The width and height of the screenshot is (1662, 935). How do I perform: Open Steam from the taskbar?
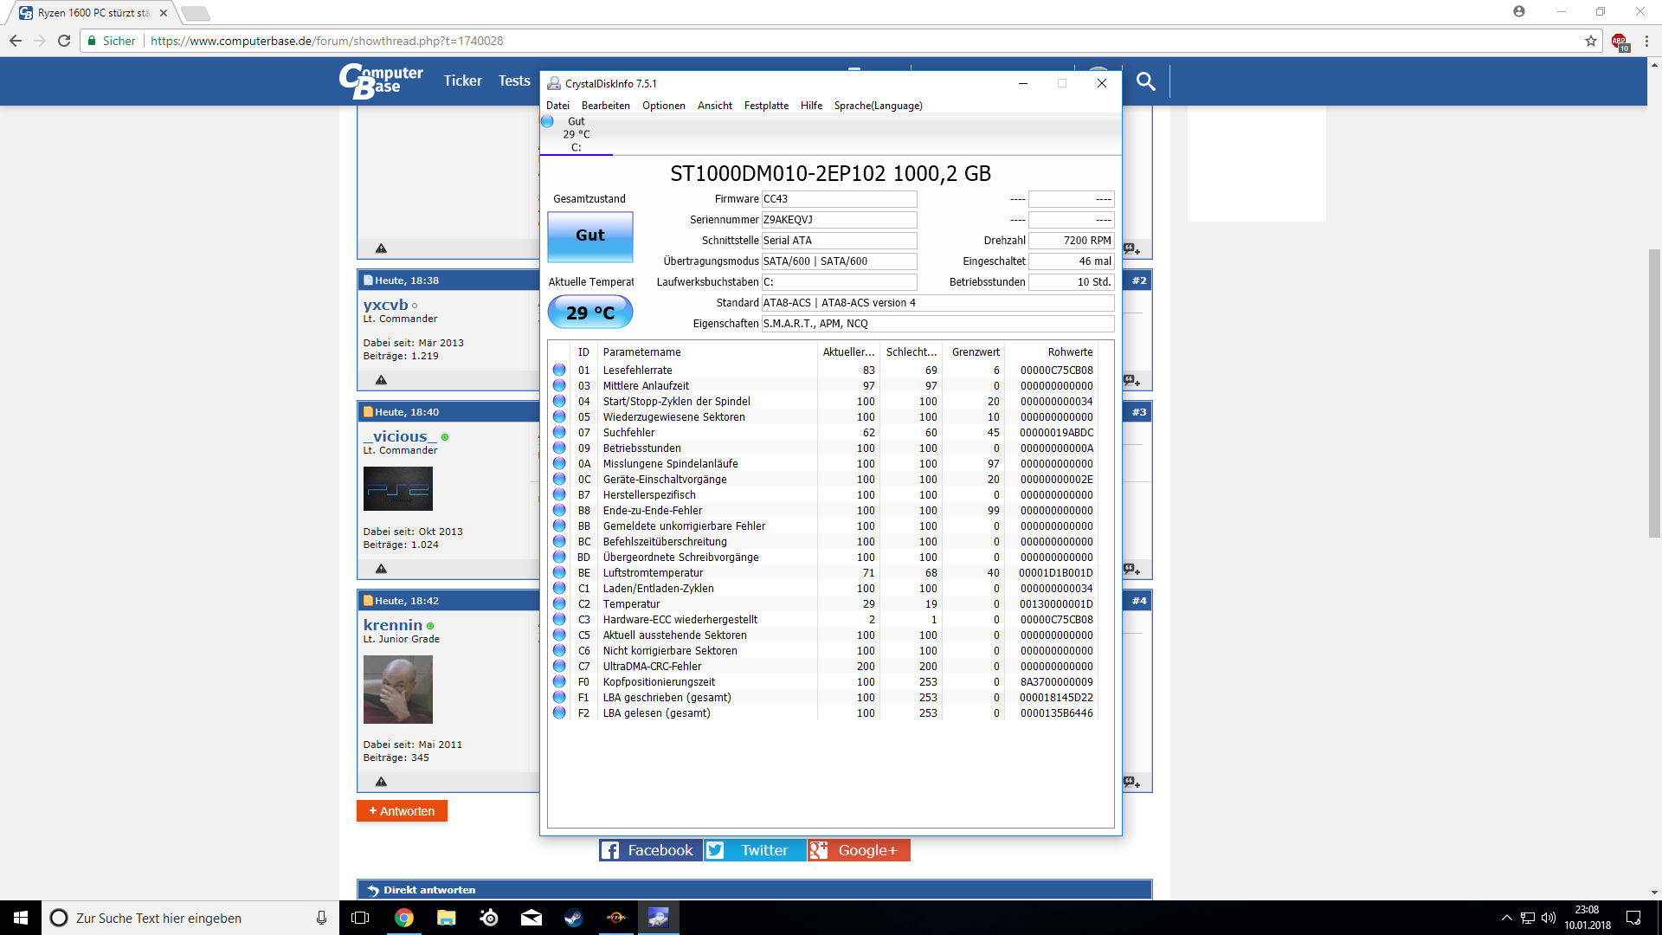(573, 918)
